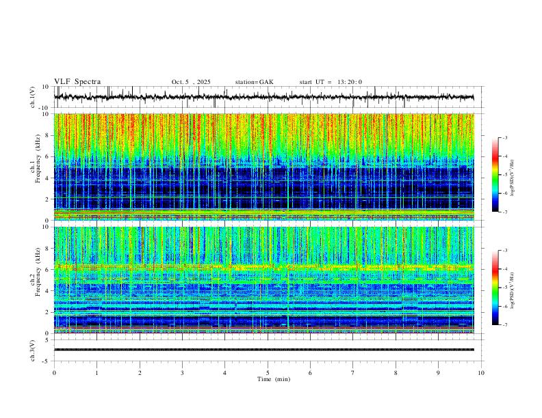Click the '-7' label on the ch.2 colorbar
542x418 pixels.
tap(504, 325)
